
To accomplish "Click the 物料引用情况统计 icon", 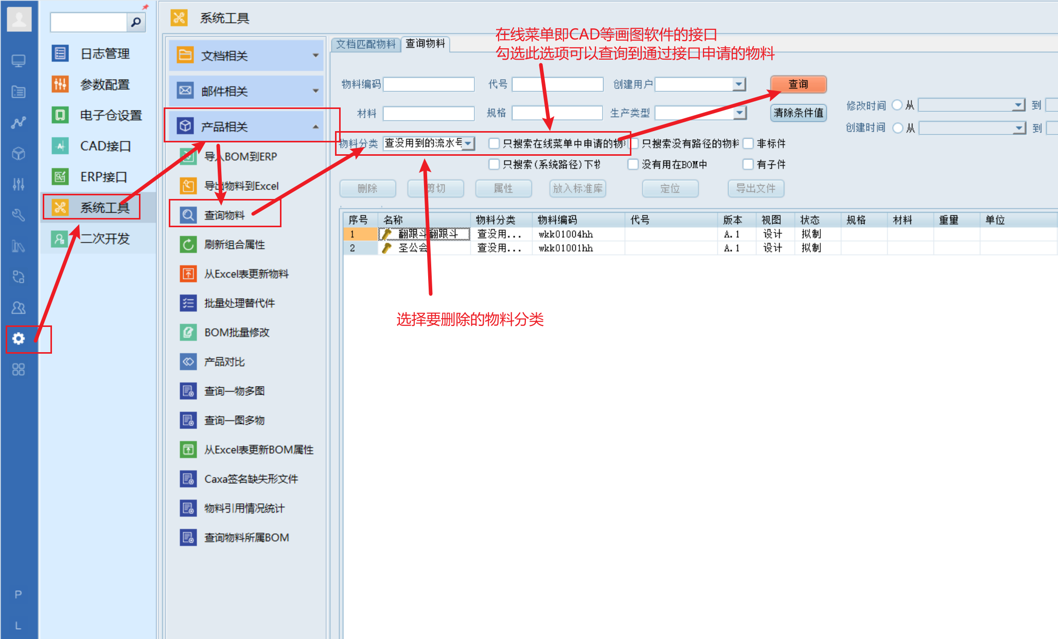I will [x=188, y=508].
